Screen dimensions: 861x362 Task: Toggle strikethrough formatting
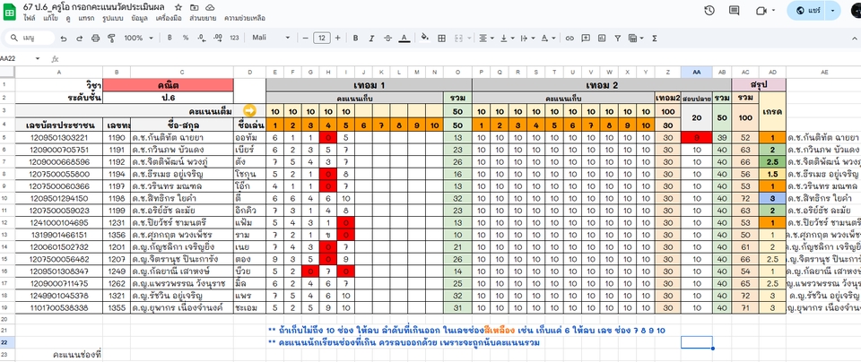[388, 38]
